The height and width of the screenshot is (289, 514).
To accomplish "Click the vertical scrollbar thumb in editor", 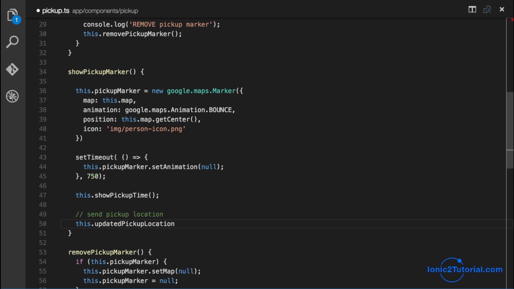I will tap(510, 130).
